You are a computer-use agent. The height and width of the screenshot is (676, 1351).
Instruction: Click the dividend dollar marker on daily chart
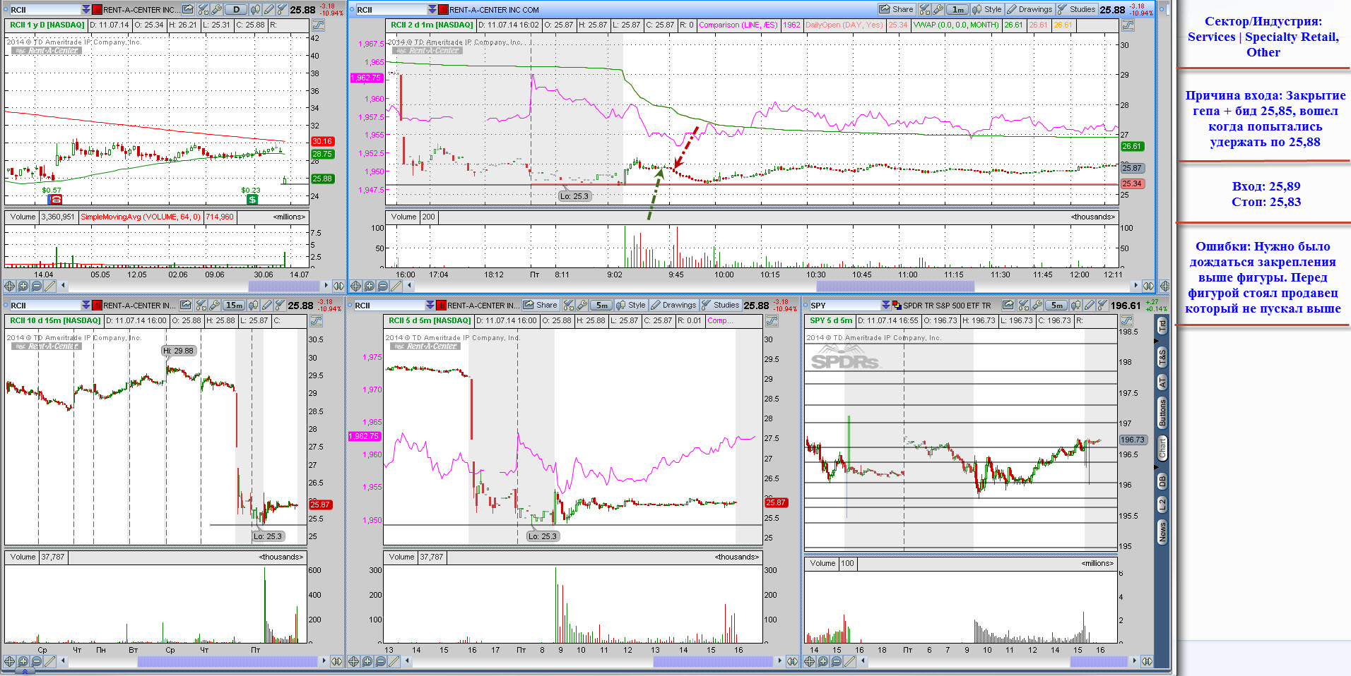tap(252, 200)
